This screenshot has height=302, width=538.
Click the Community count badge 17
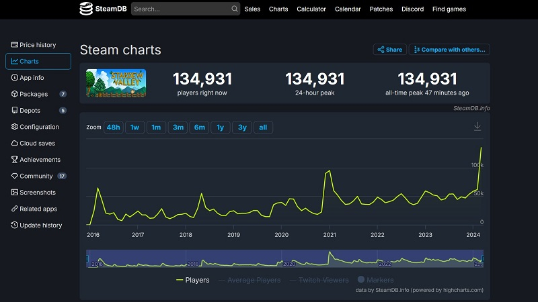pos(62,176)
